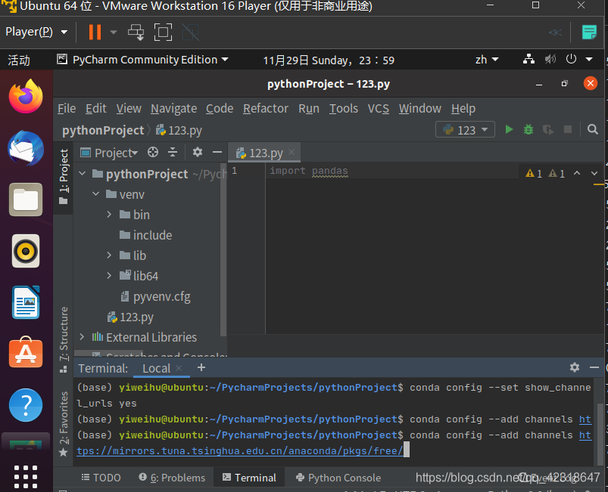Viewport: 608px width, 492px height.
Task: Close the 123.py editor tab
Action: pyautogui.click(x=292, y=152)
